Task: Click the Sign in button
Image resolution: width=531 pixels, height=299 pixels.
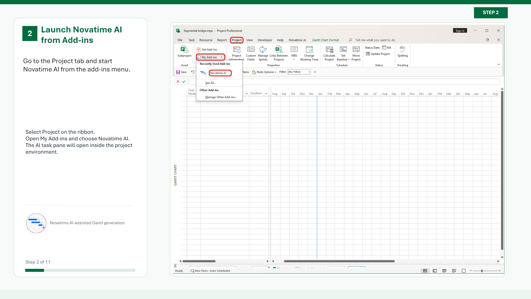Action: pyautogui.click(x=460, y=31)
